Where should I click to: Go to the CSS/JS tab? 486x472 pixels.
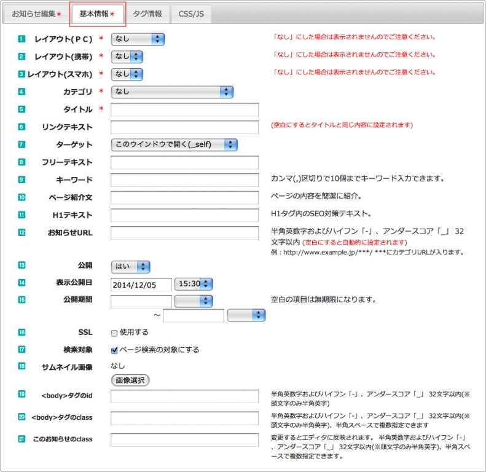coord(191,14)
